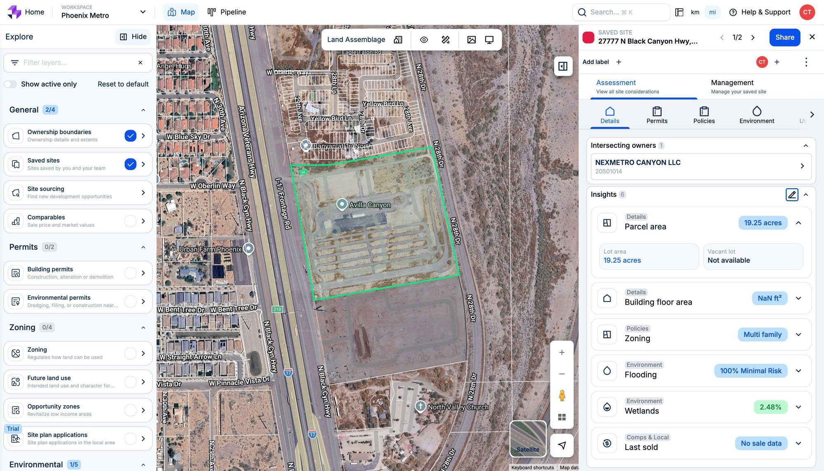Click the Land Assemblage building icon

pyautogui.click(x=398, y=40)
